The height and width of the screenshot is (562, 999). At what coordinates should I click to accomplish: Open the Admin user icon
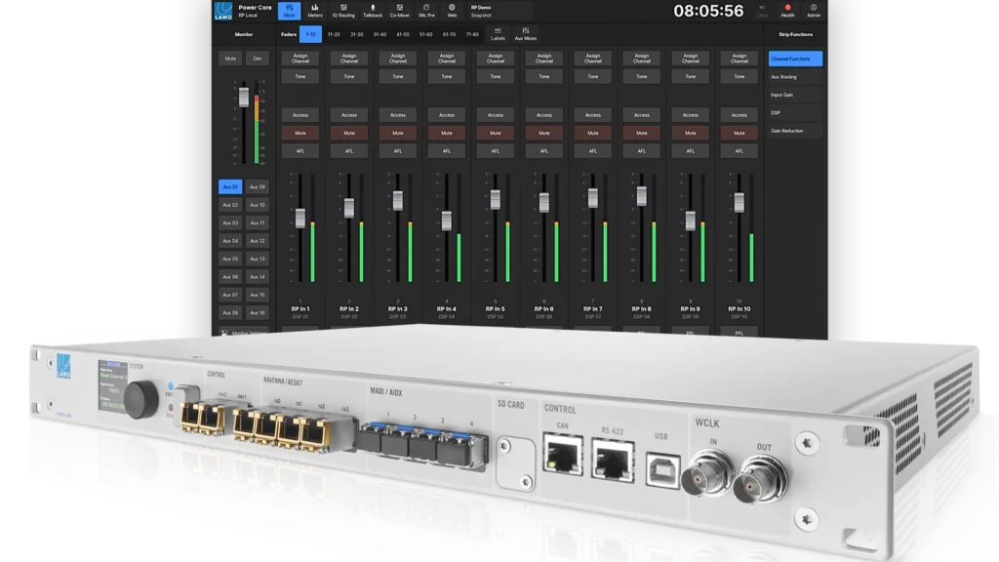(x=814, y=10)
